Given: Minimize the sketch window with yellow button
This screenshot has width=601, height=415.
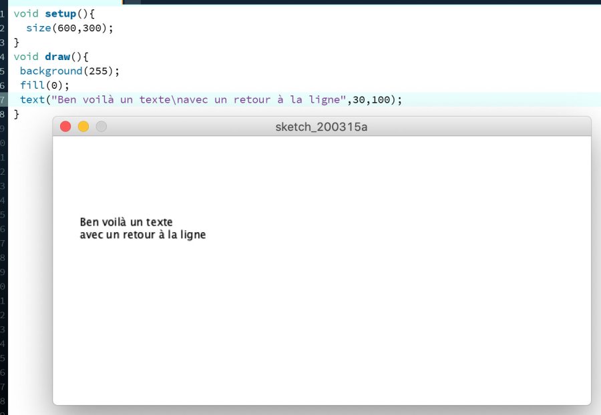Looking at the screenshot, I should pyautogui.click(x=83, y=127).
